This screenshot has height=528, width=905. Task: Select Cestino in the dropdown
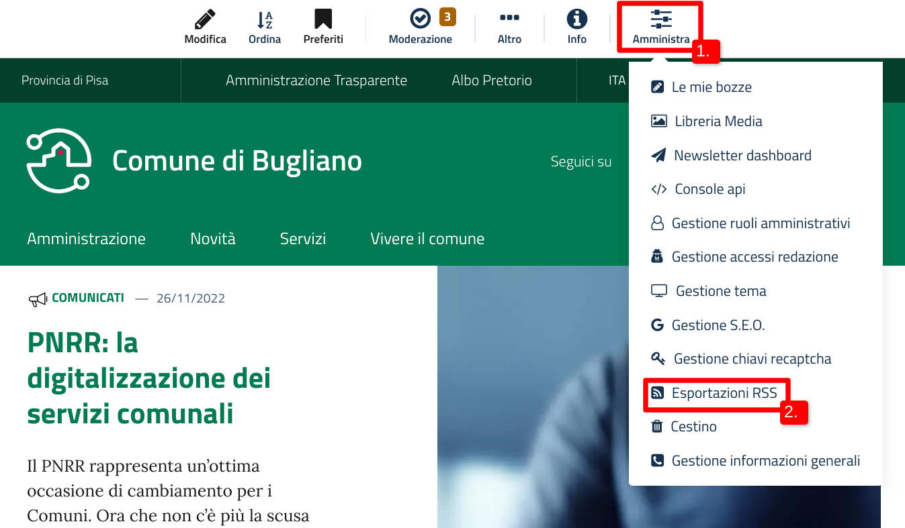tap(693, 427)
